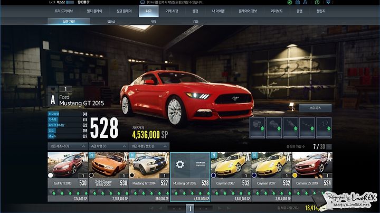Click the sliders tuning icon on Mustang GT 2015 card

pyautogui.click(x=201, y=164)
